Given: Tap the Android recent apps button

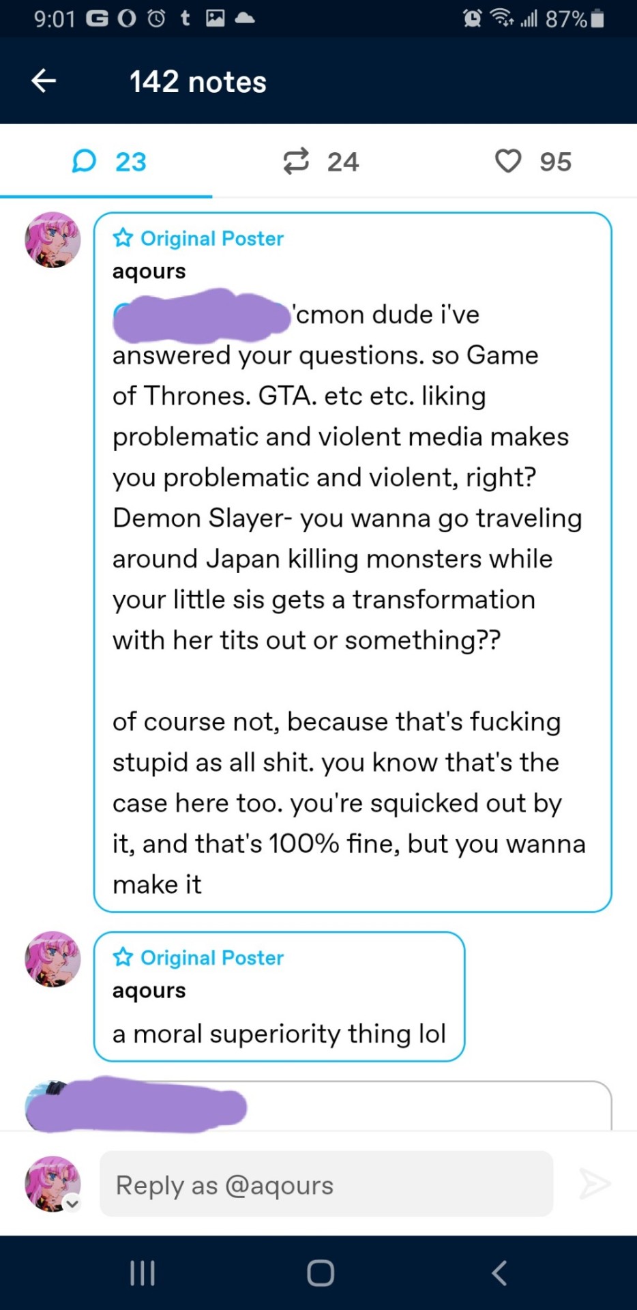Looking at the screenshot, I should (143, 1273).
